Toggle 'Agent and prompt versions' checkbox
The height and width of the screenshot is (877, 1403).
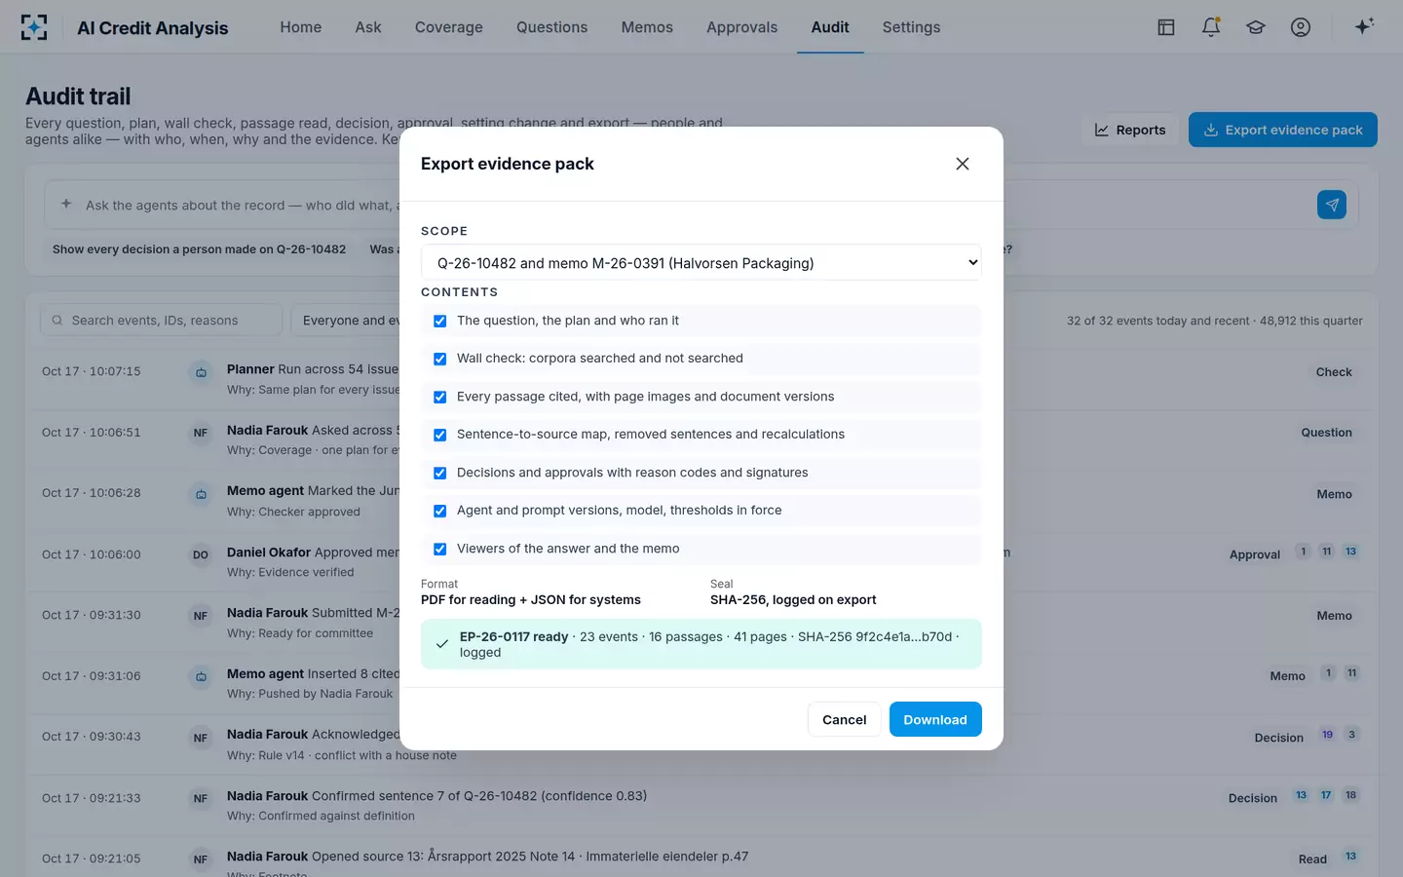pyautogui.click(x=440, y=511)
